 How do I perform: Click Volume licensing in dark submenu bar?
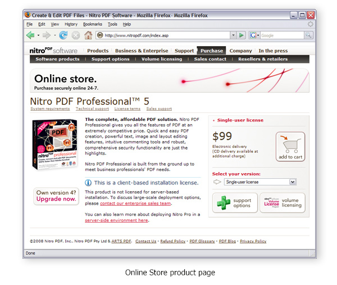pyautogui.click(x=162, y=59)
